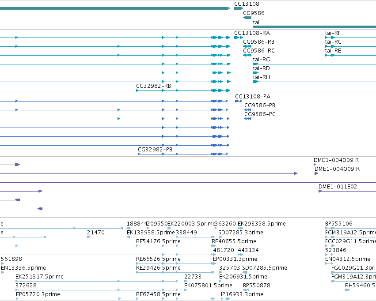
Task: Select protein label CG9586-PC
Action: tap(260, 114)
